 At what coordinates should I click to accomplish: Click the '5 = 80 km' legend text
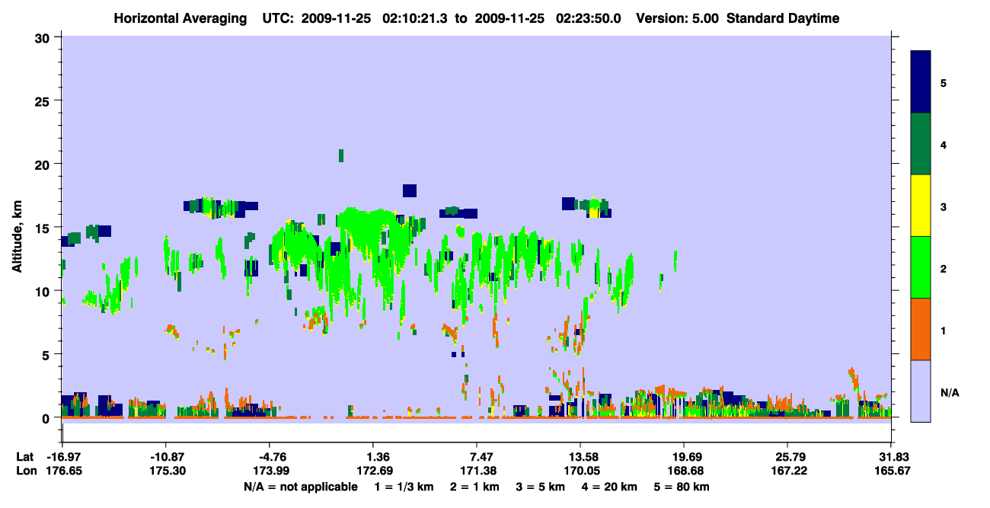click(x=682, y=487)
